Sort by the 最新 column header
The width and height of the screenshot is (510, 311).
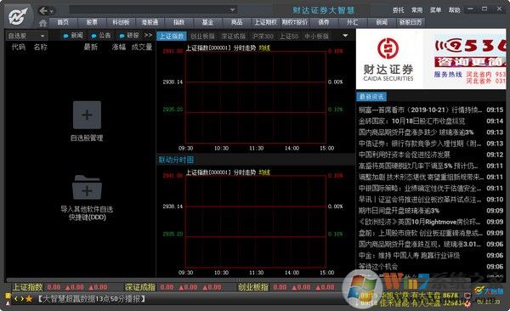91,47
